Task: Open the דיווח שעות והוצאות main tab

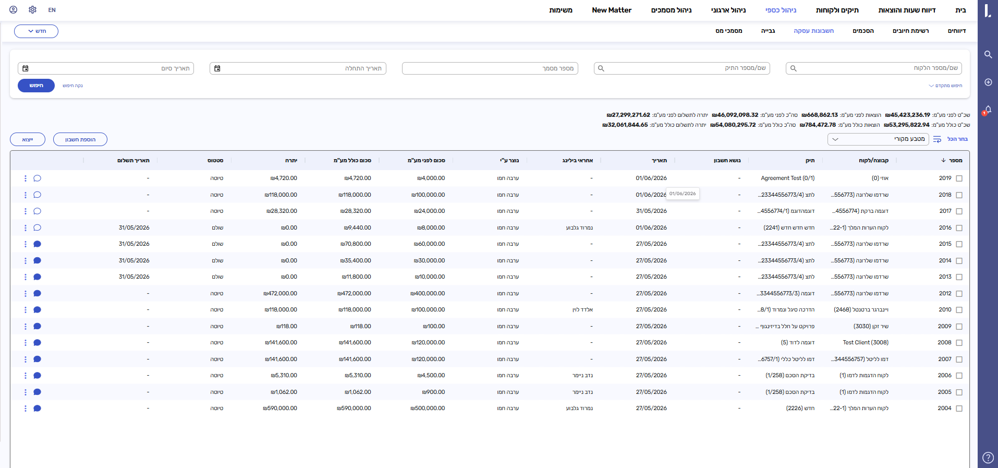Action: click(907, 10)
